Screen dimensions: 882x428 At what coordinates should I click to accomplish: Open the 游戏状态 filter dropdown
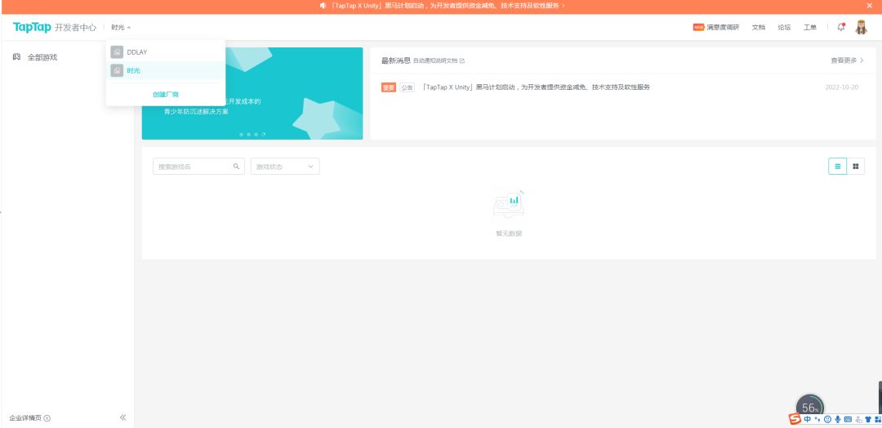click(285, 167)
